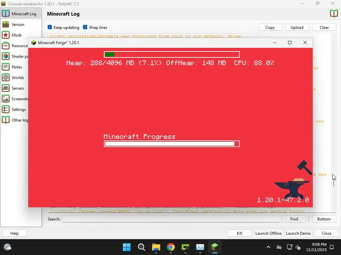Click the Shader packs cube icon
The width and height of the screenshot is (341, 255).
coord(6,56)
